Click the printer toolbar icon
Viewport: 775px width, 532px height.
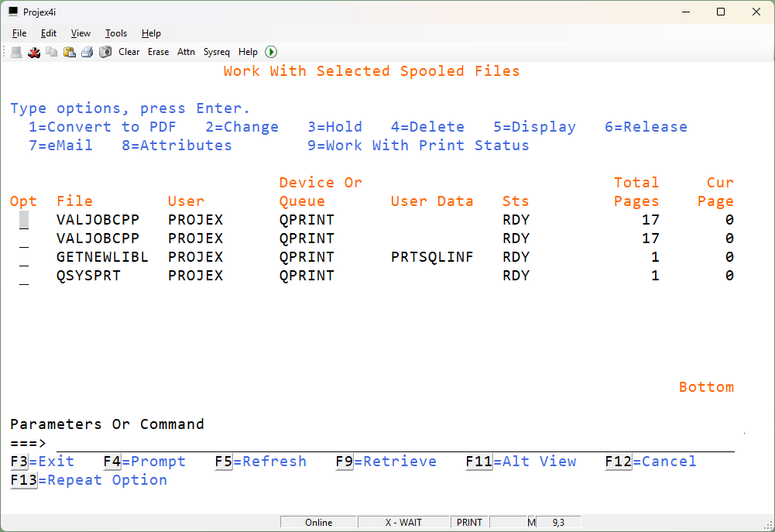pyautogui.click(x=87, y=52)
